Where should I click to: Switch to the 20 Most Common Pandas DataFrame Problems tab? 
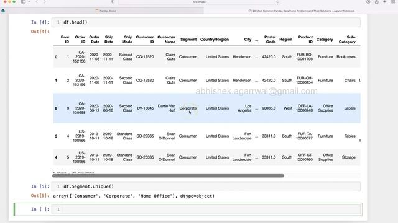pos(301,11)
